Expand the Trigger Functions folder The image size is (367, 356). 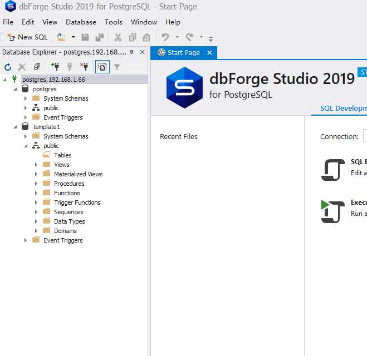click(36, 202)
